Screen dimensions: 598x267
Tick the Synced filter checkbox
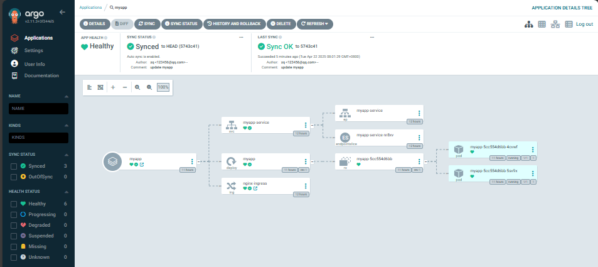coord(14,166)
